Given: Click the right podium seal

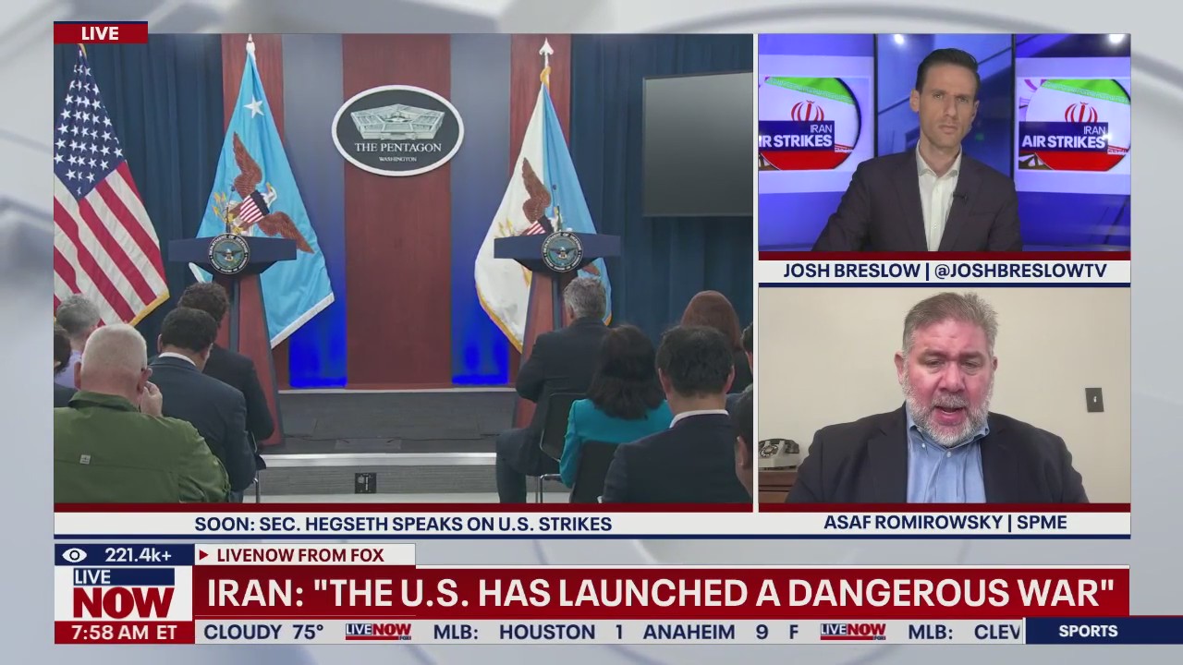Looking at the screenshot, I should pyautogui.click(x=561, y=251).
